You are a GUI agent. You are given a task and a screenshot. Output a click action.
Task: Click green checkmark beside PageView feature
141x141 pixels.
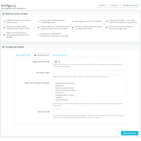pos(4,21)
